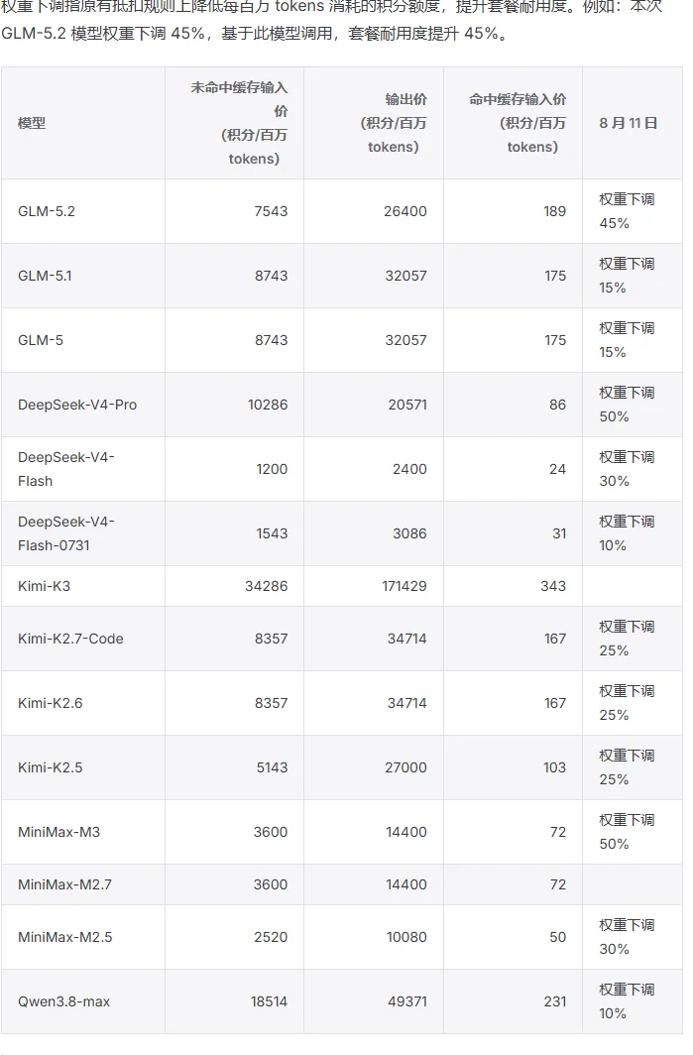Image resolution: width=693 pixels, height=1055 pixels.
Task: Click the 命中缓存输入价 column header
Action: tap(513, 123)
